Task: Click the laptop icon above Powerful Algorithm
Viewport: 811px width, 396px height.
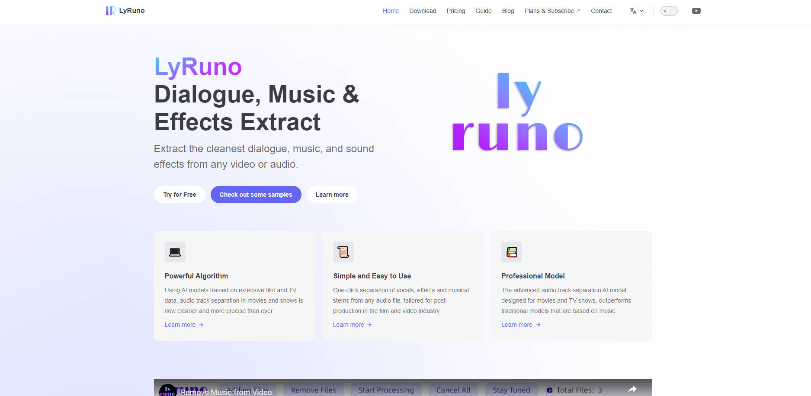Action: (x=175, y=252)
